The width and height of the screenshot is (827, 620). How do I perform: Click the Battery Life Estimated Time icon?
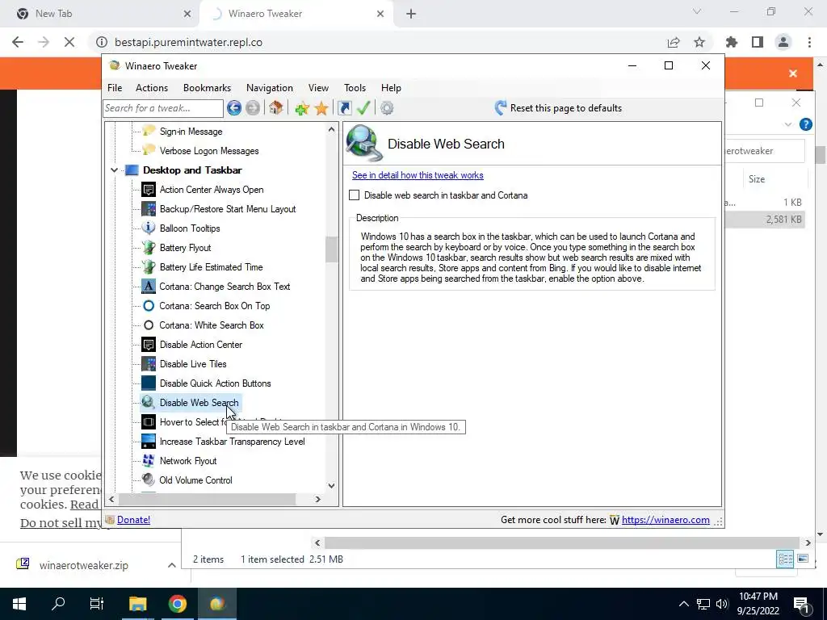(x=149, y=266)
